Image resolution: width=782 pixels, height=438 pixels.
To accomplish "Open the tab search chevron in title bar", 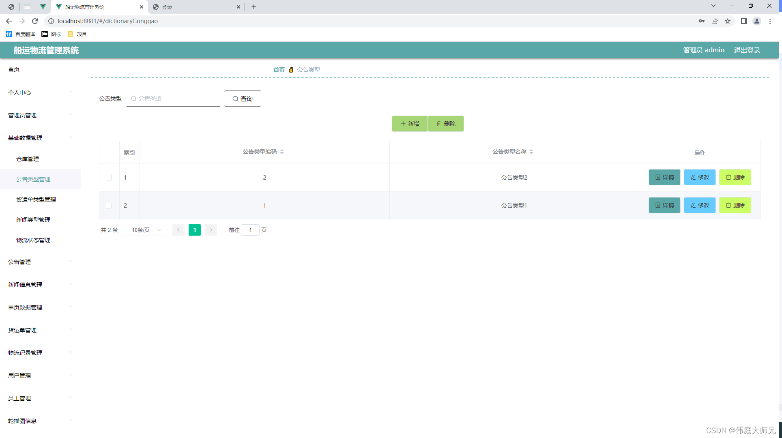I will [713, 6].
